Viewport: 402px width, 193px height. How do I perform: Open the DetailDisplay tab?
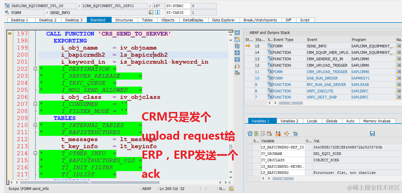click(x=193, y=20)
